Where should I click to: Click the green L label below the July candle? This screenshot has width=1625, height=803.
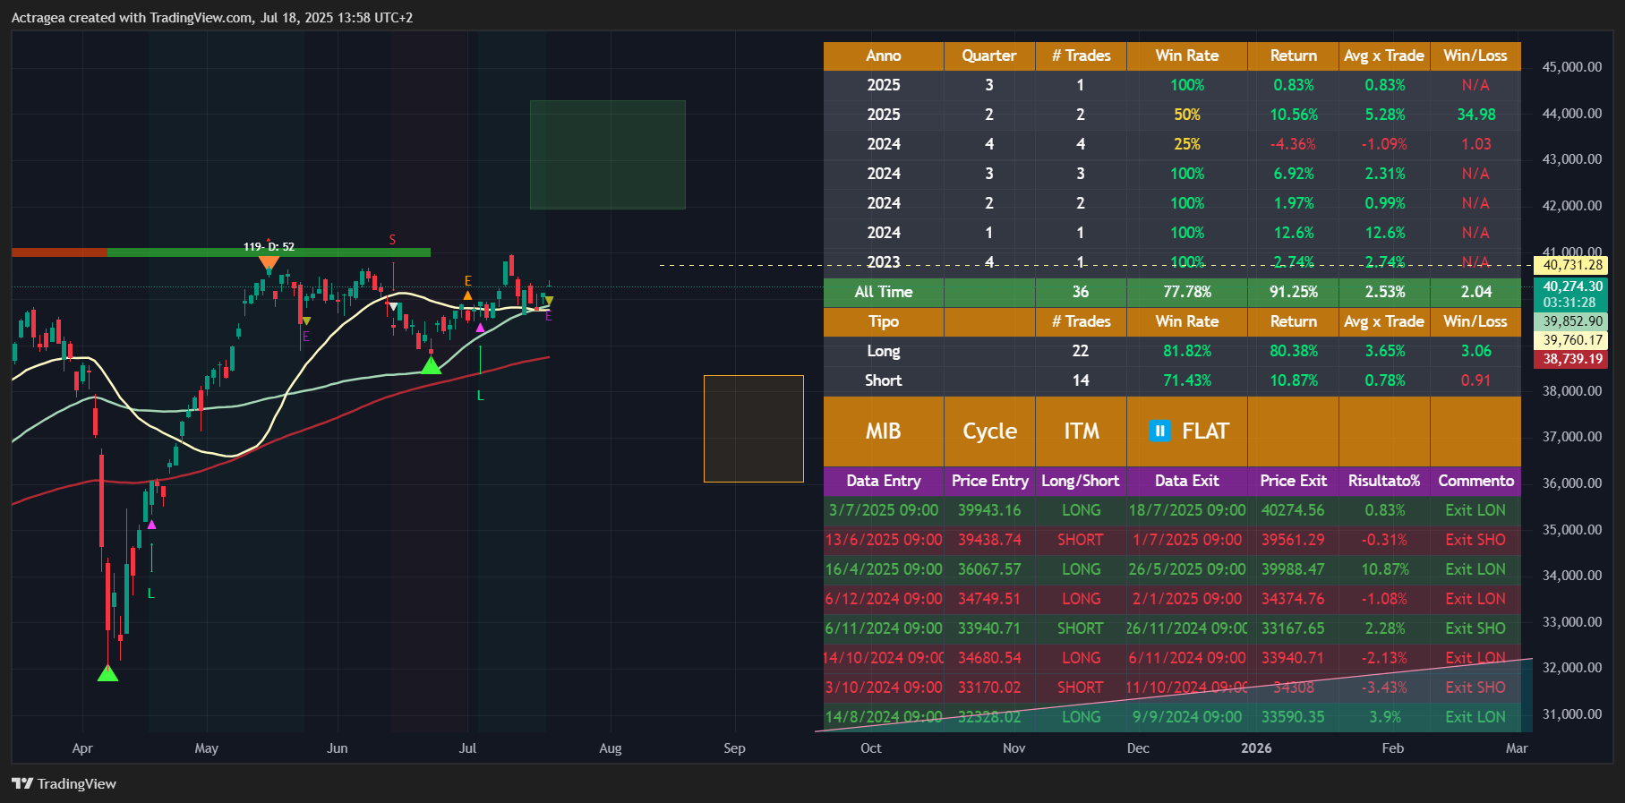click(x=481, y=396)
